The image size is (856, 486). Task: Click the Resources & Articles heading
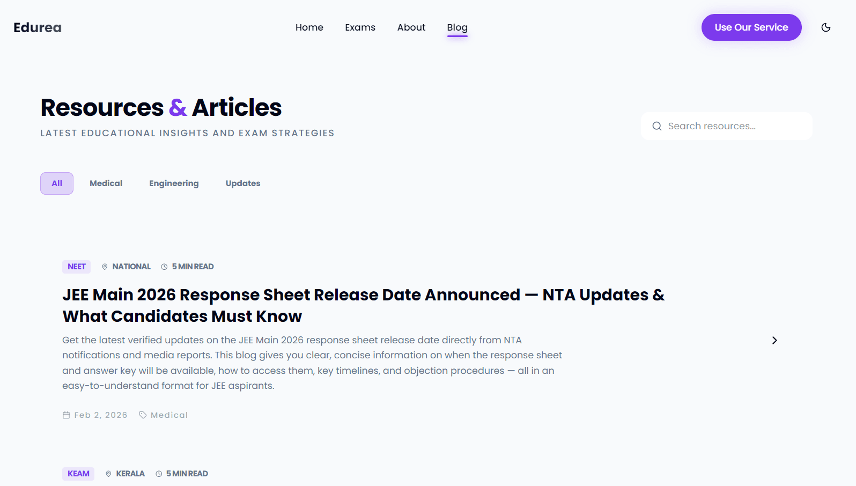tap(161, 107)
